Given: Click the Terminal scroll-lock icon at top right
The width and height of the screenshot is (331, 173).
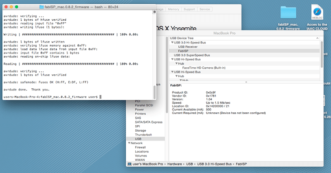Looking at the screenshot, I should (x=154, y=12).
